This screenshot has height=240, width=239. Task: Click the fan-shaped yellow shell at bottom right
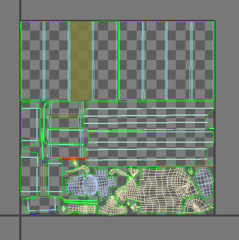coord(198,205)
